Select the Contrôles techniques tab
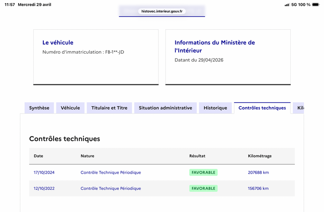This screenshot has height=212, width=324. click(262, 108)
